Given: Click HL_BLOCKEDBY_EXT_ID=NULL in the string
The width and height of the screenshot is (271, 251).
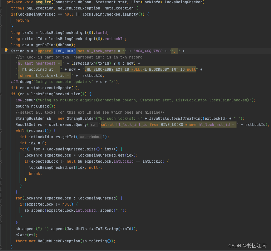Looking at the screenshot, I should pos(113,69).
